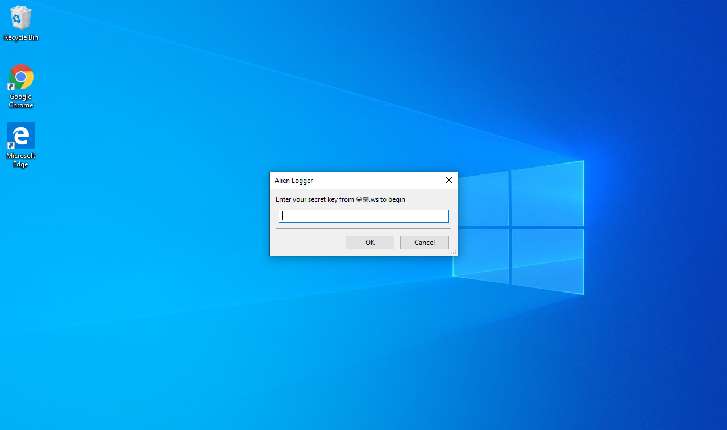
Task: Select the Google Chrome desktop shortcut
Action: pyautogui.click(x=21, y=86)
